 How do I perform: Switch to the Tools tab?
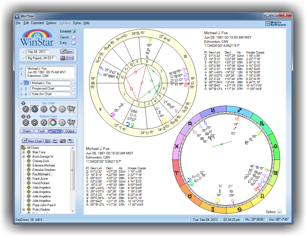pyautogui.click(x=41, y=131)
